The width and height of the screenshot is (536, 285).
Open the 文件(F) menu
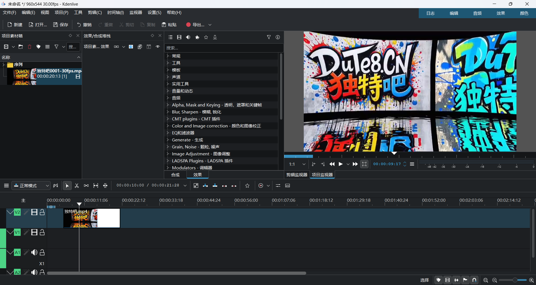coord(9,13)
